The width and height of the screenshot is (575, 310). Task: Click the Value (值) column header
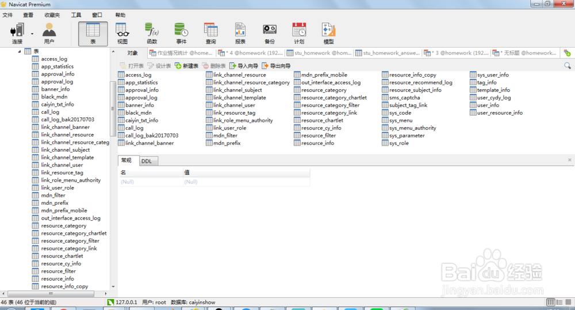pyautogui.click(x=247, y=173)
